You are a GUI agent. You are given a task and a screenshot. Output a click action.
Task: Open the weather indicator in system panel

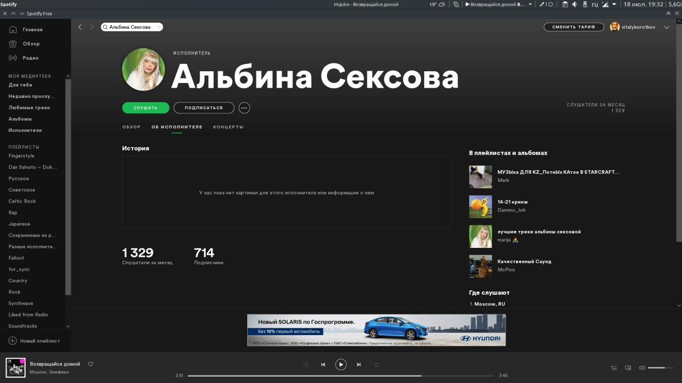click(437, 4)
